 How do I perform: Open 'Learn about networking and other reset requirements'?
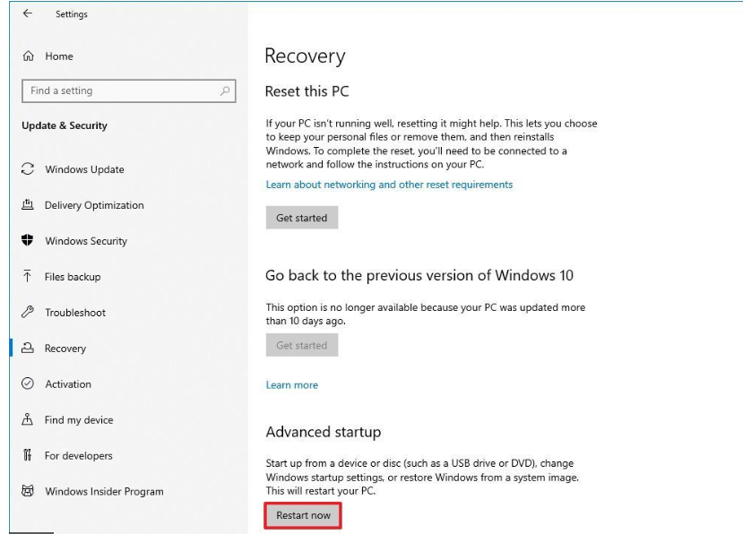pos(389,185)
